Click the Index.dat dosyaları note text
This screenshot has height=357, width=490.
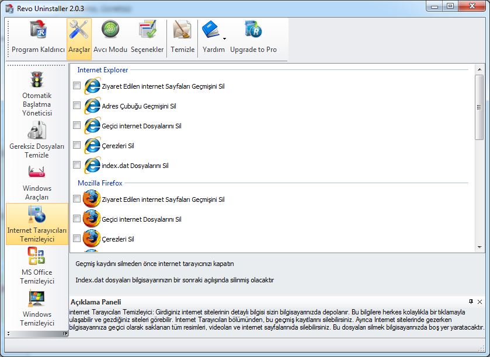(175, 280)
